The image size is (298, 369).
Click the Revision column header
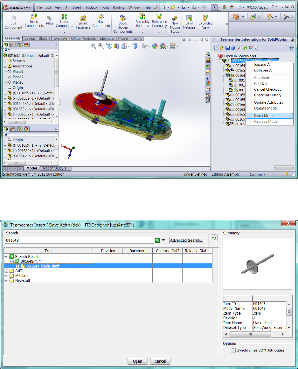coord(108,251)
